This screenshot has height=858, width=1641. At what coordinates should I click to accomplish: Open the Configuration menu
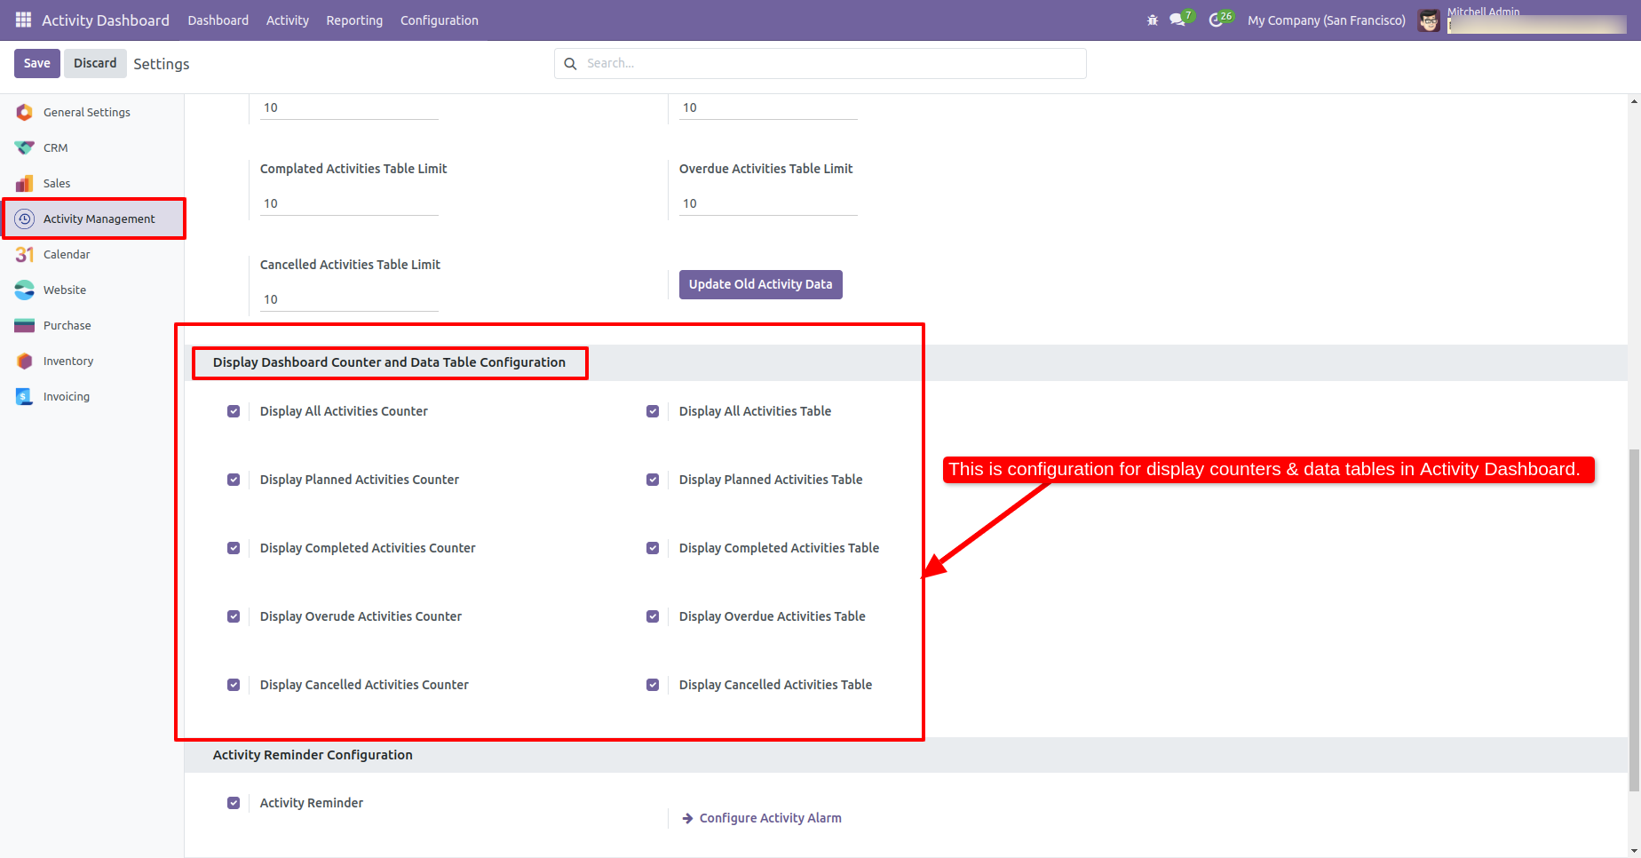tap(440, 20)
